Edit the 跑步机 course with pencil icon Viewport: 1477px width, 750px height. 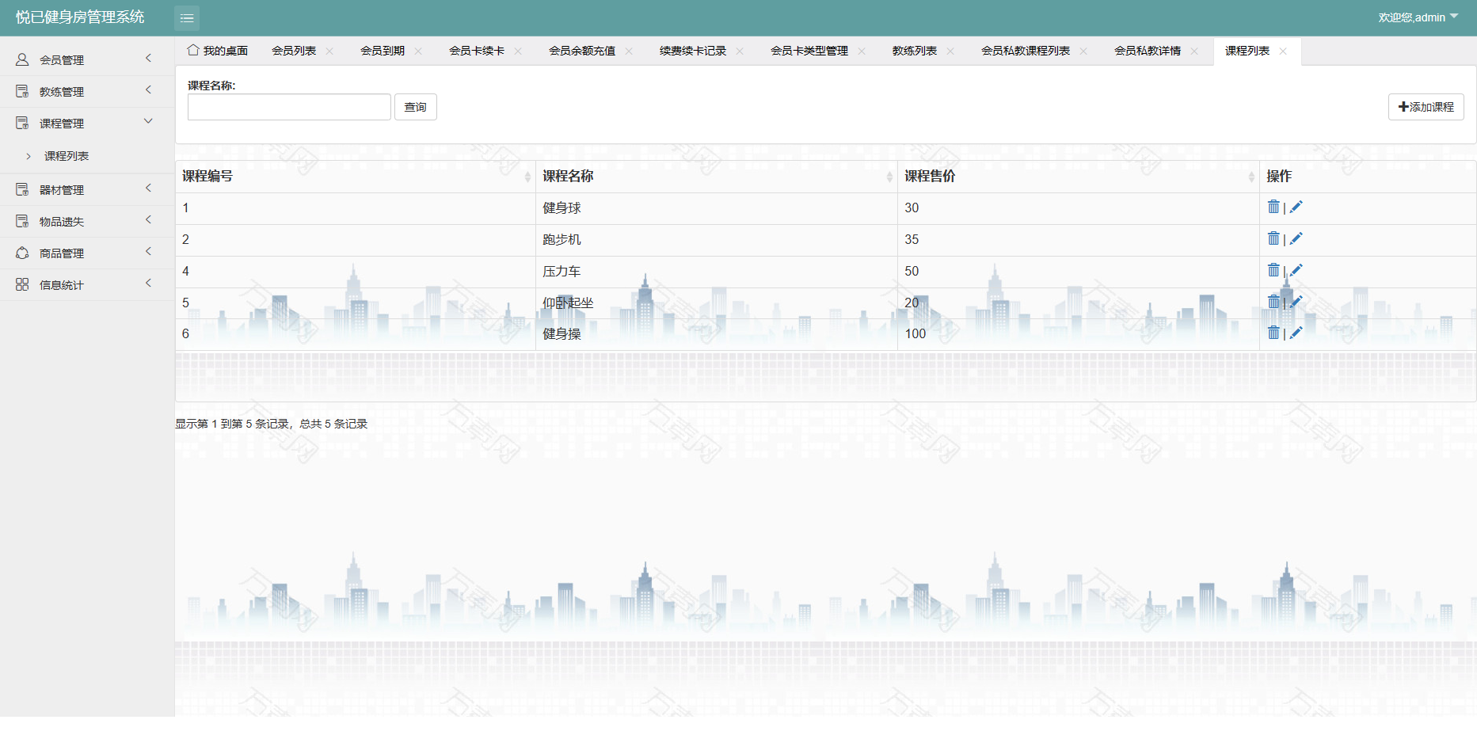coord(1296,238)
